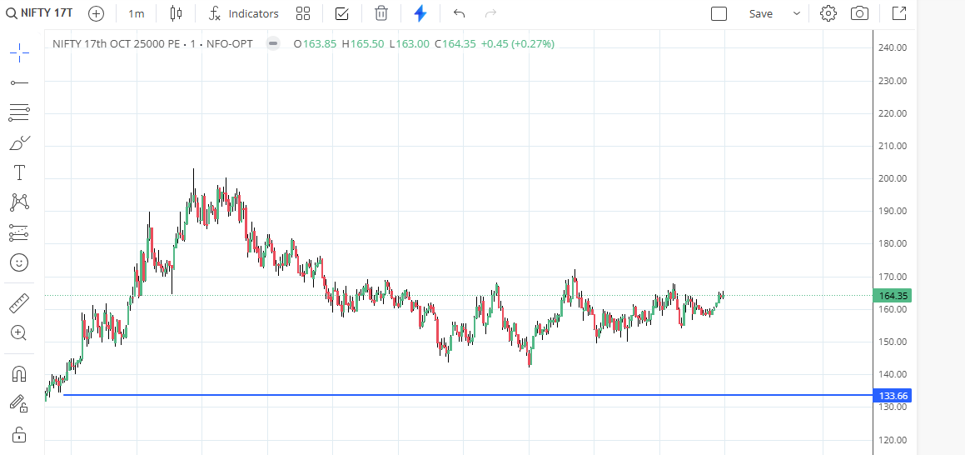Select the pattern nodes drawing tool

[x=19, y=202]
